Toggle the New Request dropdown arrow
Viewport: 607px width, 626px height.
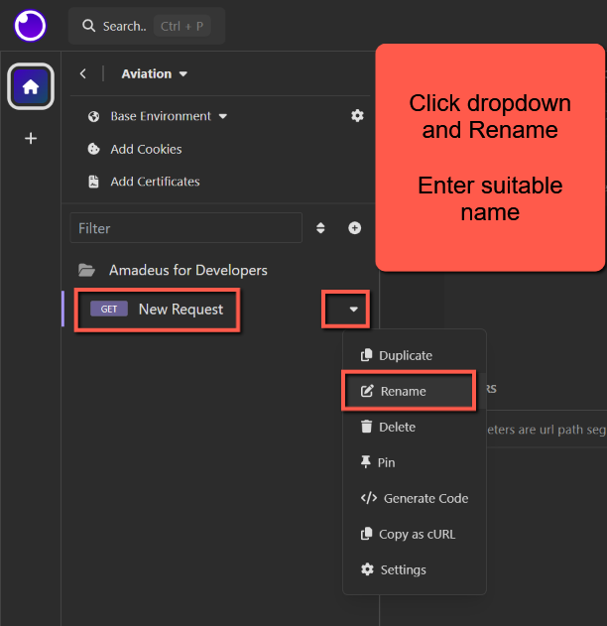coord(354,310)
